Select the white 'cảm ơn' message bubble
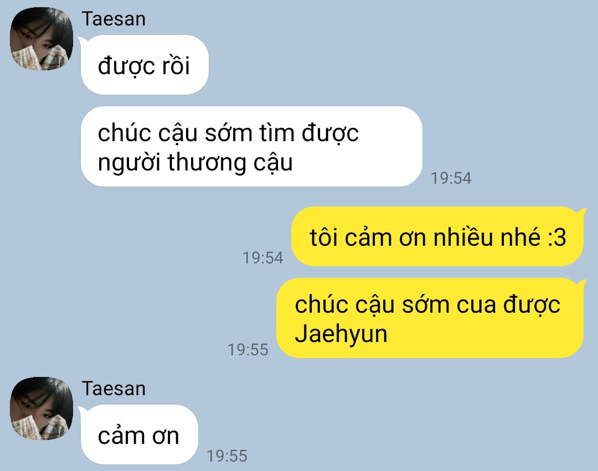Screen dimensions: 598x471 pyautogui.click(x=139, y=434)
